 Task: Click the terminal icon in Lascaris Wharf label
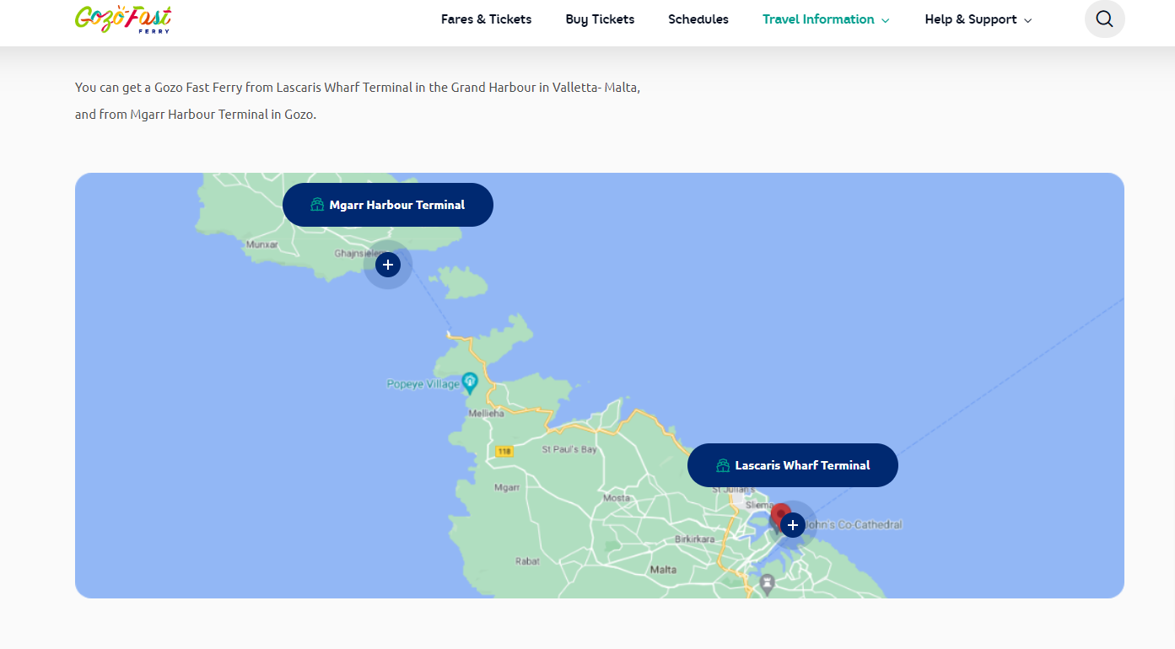[723, 465]
